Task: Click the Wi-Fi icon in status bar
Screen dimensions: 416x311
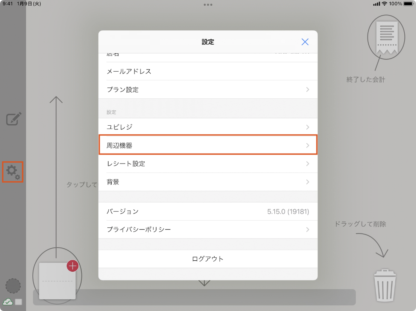Action: click(x=384, y=4)
